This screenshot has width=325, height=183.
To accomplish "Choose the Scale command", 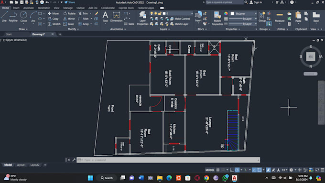I will (68, 24).
